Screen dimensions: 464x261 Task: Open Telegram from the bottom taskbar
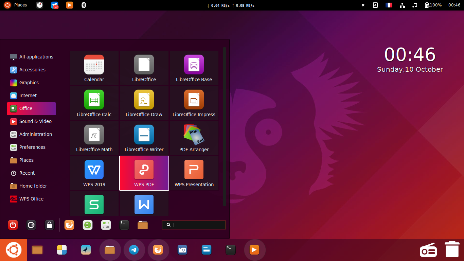134,250
